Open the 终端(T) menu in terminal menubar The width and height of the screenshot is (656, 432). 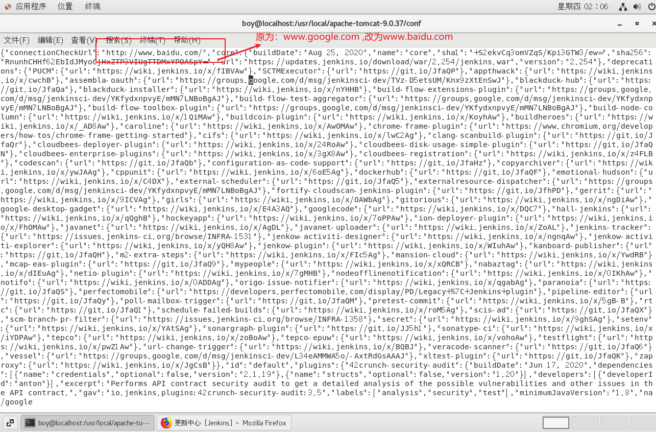coord(153,40)
